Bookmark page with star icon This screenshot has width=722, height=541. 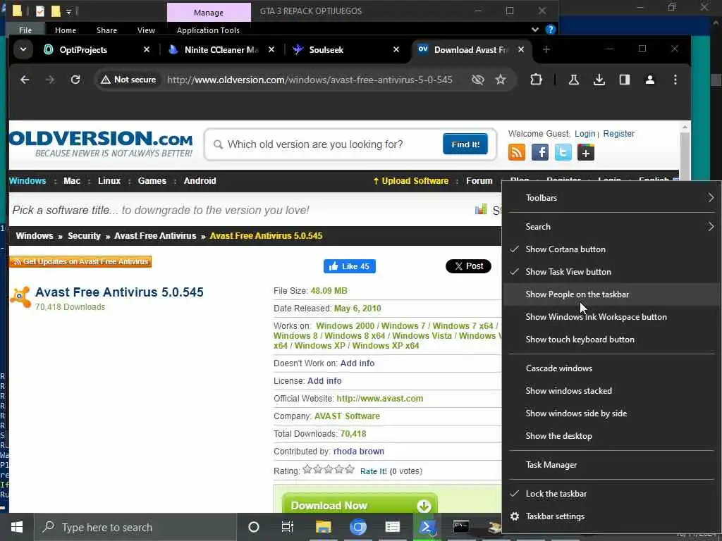(x=501, y=80)
